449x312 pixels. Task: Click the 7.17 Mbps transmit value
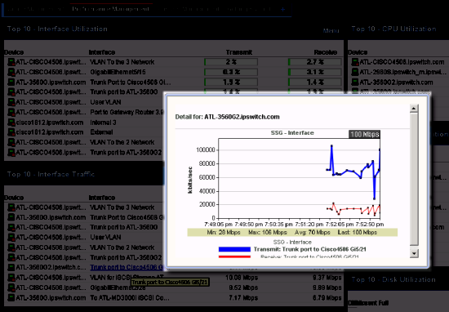(243, 297)
